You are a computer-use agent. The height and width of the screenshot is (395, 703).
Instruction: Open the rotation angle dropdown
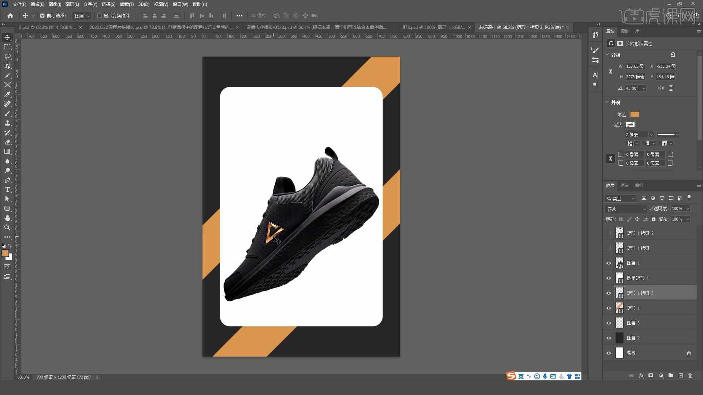(644, 88)
